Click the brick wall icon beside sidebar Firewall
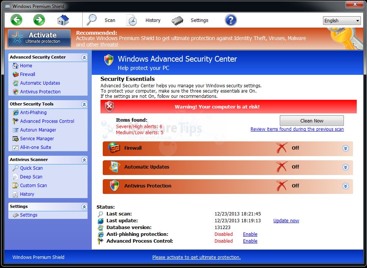 pos(16,74)
